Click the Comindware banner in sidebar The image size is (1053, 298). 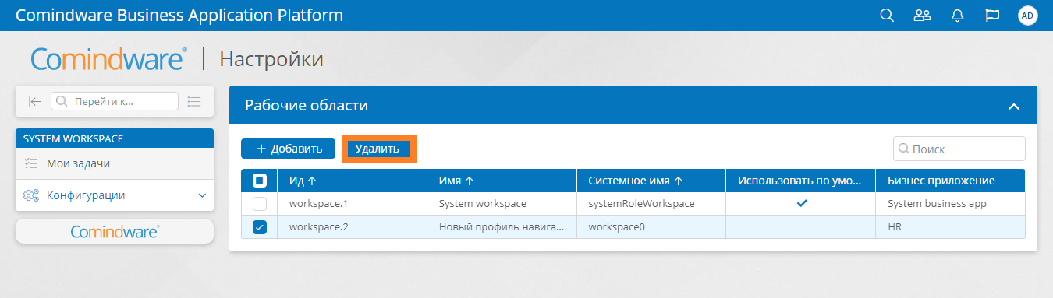click(x=115, y=231)
